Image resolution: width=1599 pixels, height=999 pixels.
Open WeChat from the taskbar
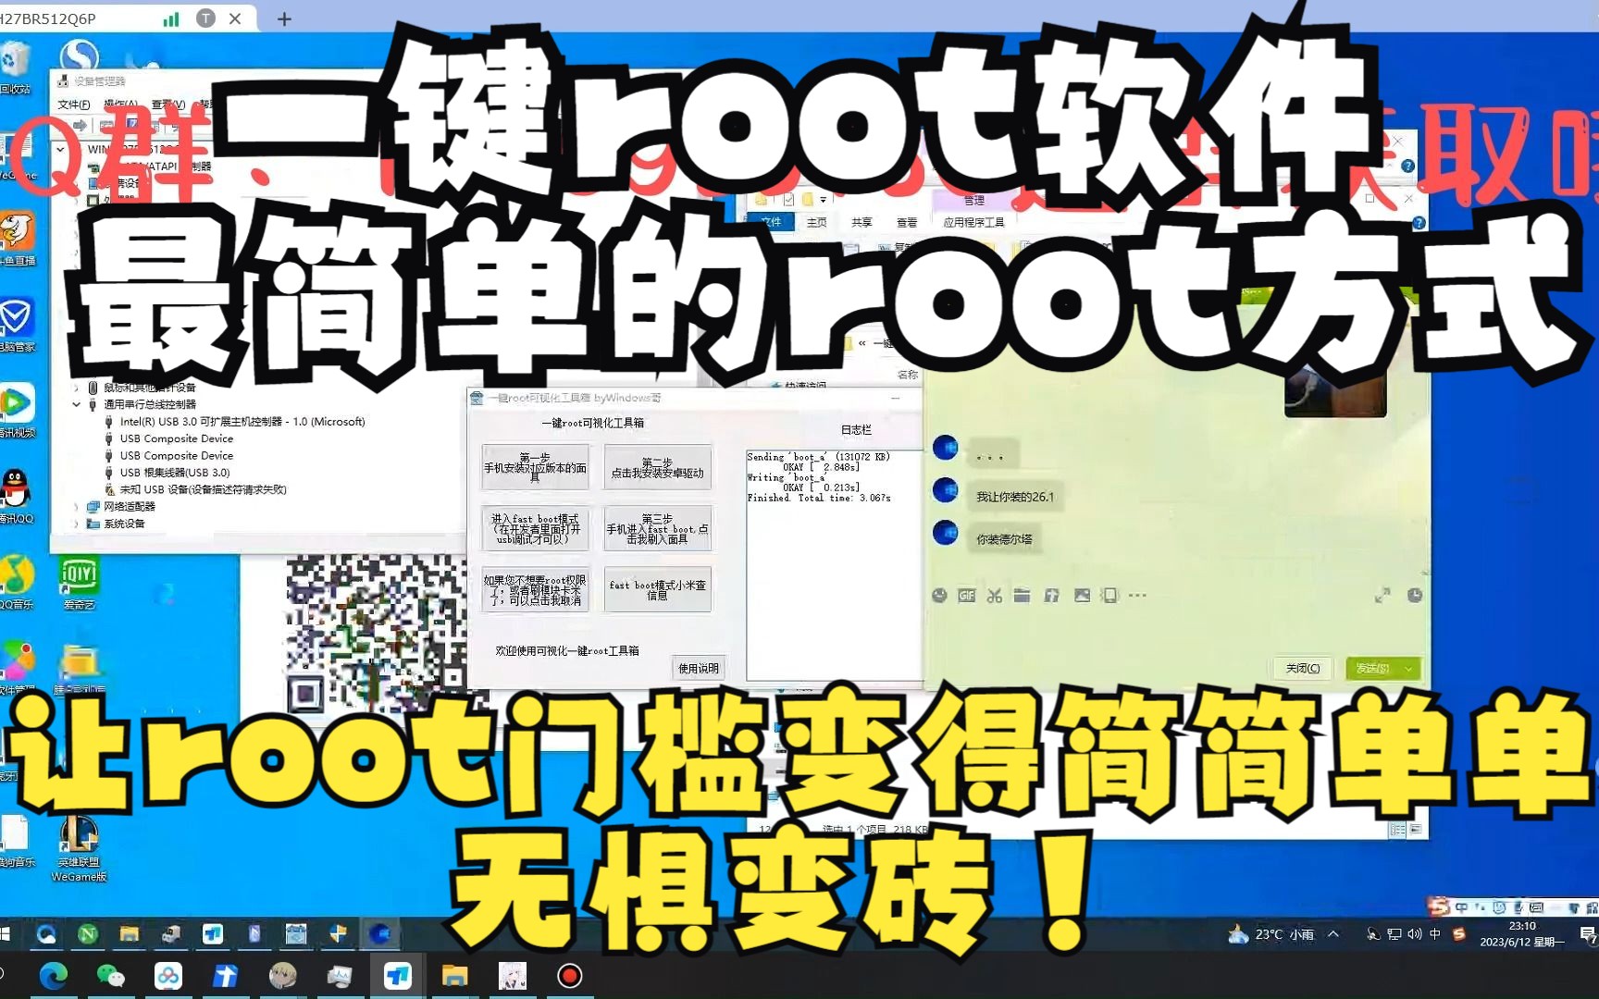(111, 976)
